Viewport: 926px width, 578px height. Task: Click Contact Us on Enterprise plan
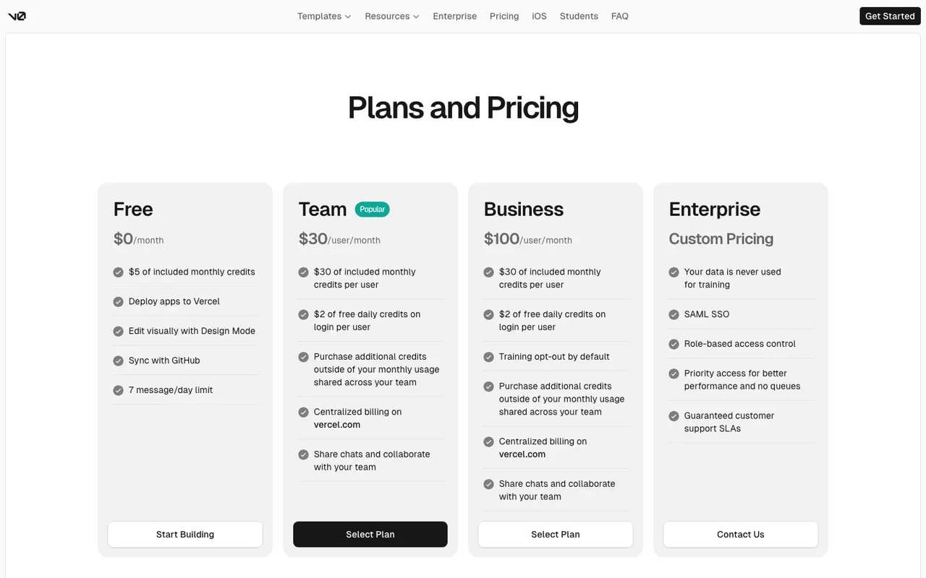pos(741,535)
